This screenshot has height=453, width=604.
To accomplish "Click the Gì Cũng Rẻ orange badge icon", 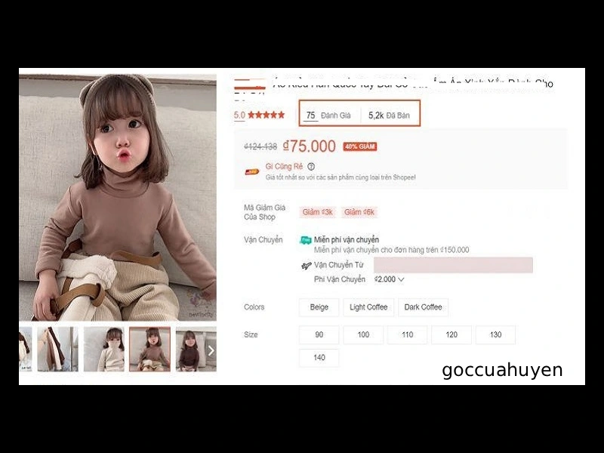I will tap(252, 172).
